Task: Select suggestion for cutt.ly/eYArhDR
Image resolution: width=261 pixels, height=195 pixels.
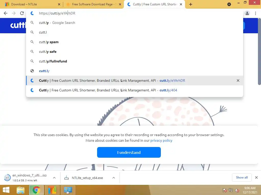Action: [135, 80]
